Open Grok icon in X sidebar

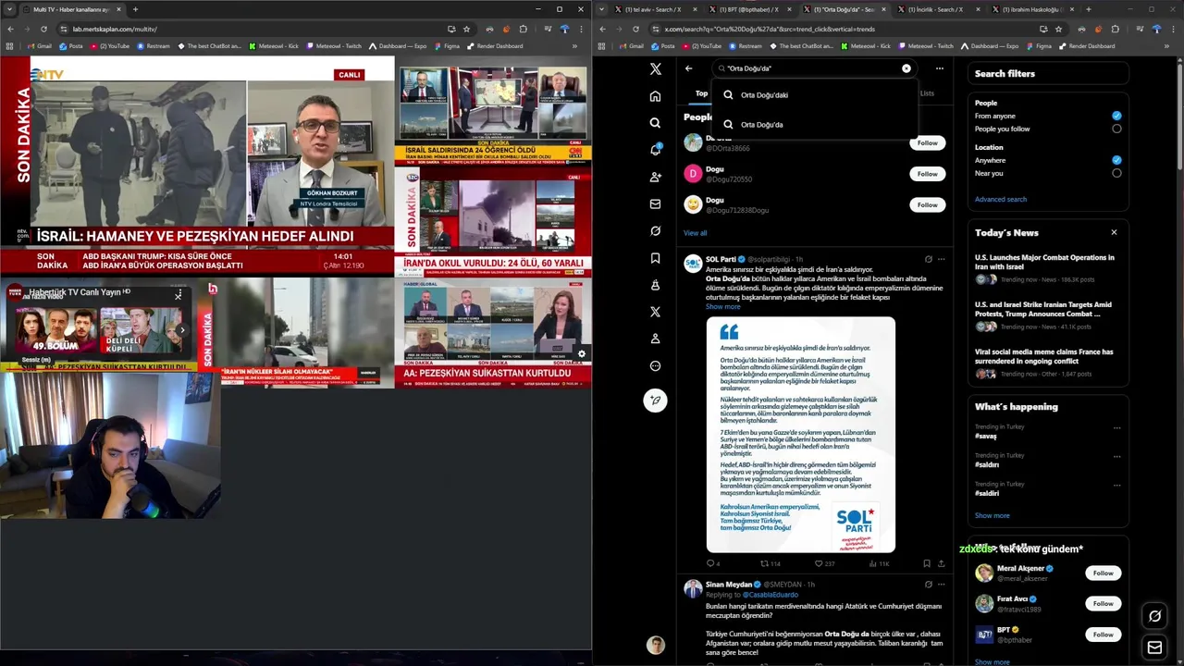point(655,230)
